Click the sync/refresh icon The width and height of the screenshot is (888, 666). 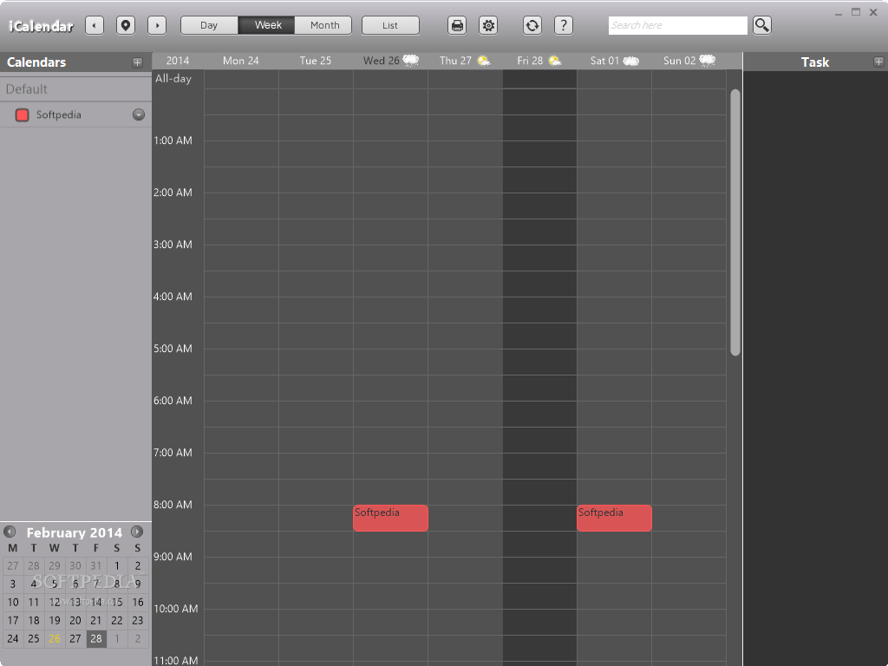point(532,25)
